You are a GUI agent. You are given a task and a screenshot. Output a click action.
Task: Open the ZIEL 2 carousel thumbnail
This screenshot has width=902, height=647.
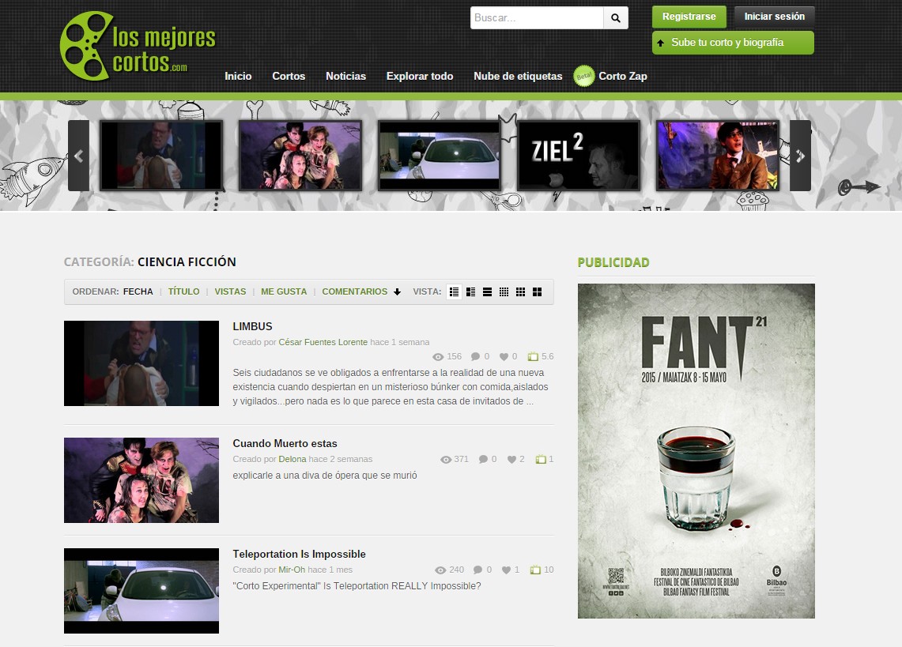pos(578,155)
